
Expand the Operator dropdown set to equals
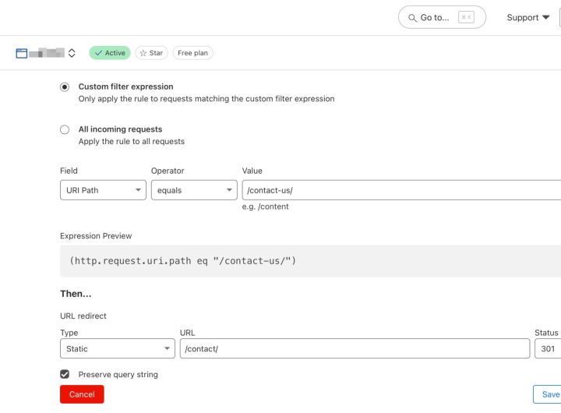(x=193, y=190)
